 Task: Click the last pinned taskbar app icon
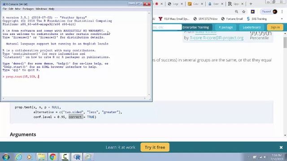point(88,157)
